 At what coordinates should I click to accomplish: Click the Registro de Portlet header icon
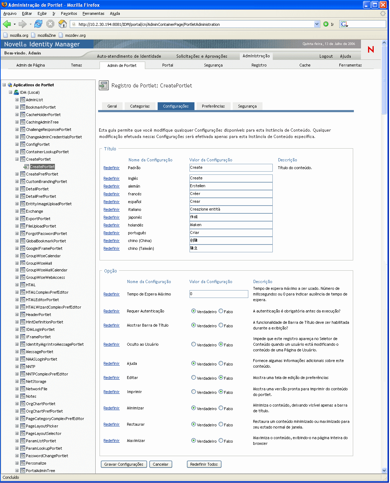click(x=104, y=85)
